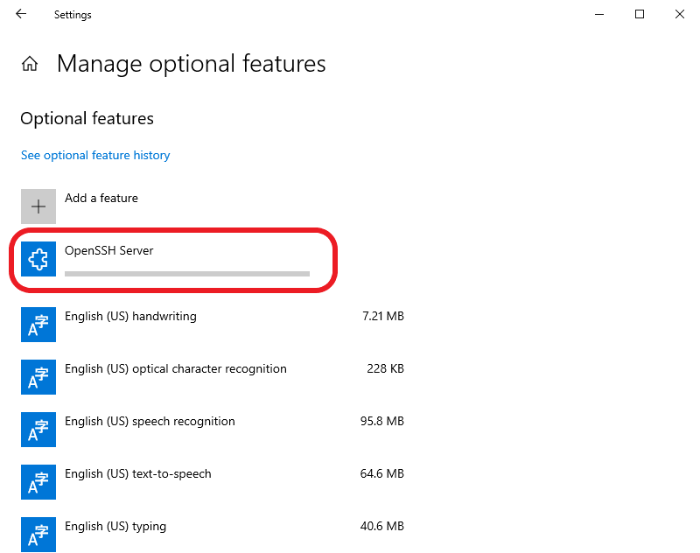
Task: Select English (US) typing entry
Action: pyautogui.click(x=213, y=535)
